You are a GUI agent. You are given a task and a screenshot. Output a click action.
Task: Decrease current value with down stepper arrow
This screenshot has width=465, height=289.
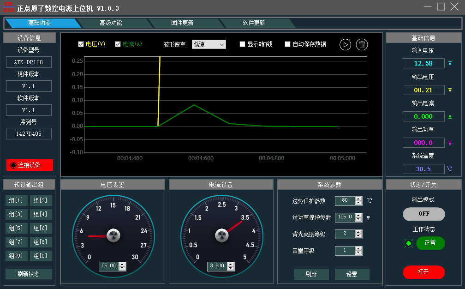(x=231, y=268)
